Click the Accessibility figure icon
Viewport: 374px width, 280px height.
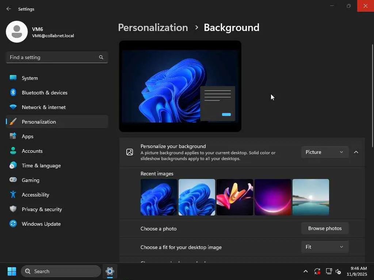[x=13, y=195]
